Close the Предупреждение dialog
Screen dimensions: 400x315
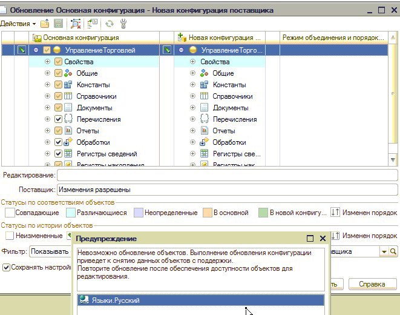tap(323, 239)
